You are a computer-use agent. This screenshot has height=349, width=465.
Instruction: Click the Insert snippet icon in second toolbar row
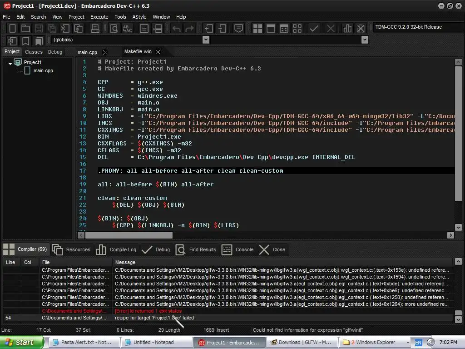tap(12, 41)
